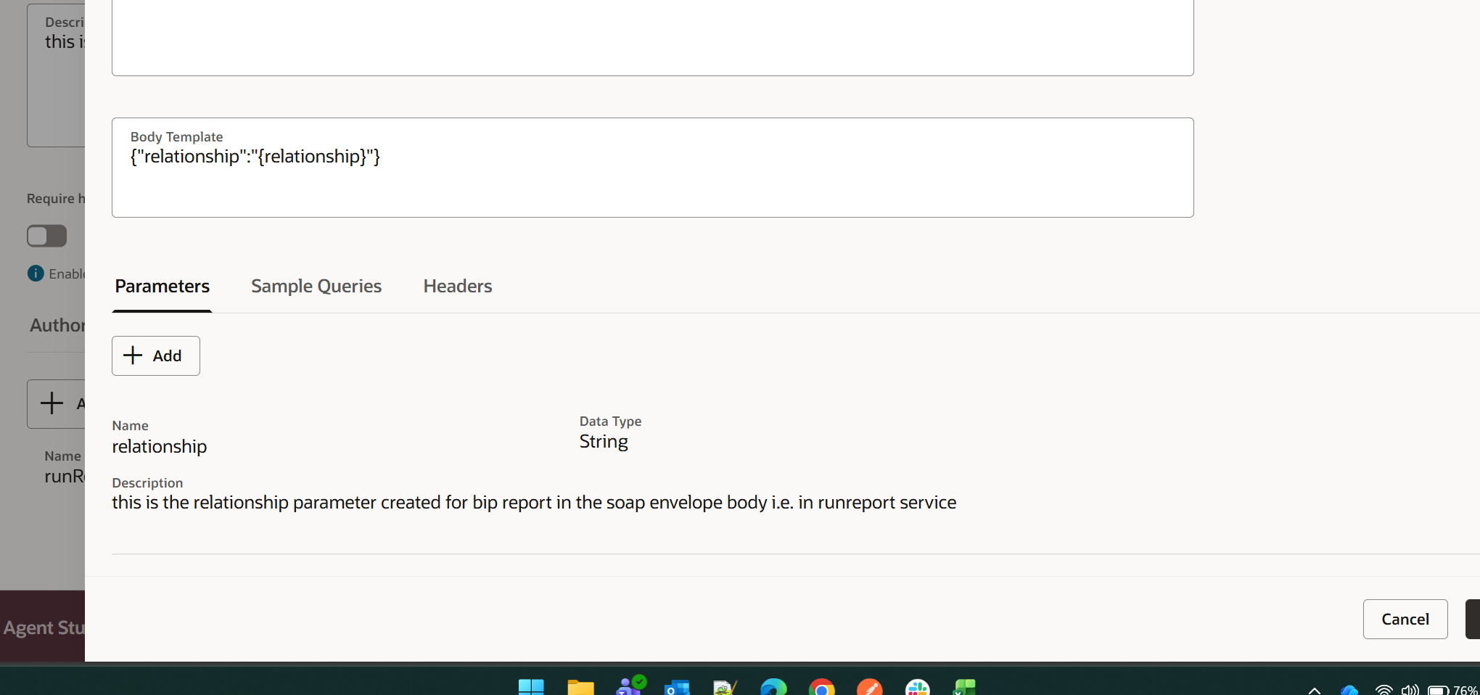The width and height of the screenshot is (1480, 695).
Task: Click into the Body Template field
Action: point(652,168)
